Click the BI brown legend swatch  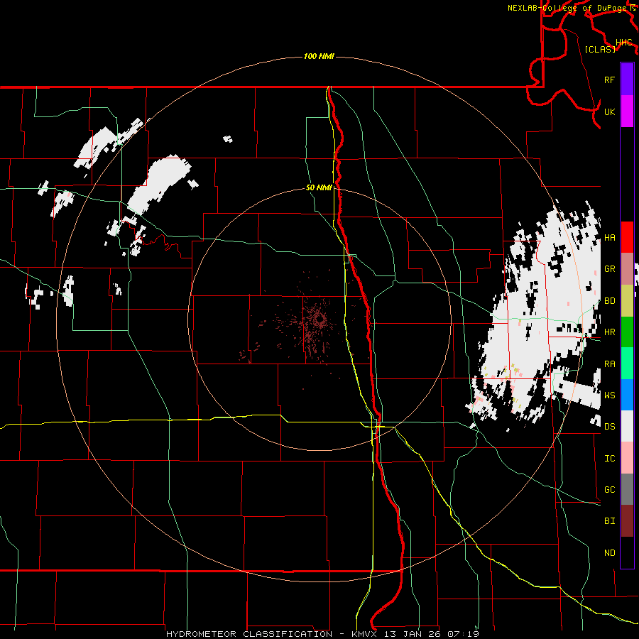tap(627, 521)
